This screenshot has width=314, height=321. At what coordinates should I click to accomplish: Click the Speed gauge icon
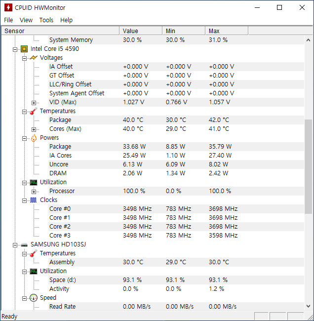coord(34,298)
